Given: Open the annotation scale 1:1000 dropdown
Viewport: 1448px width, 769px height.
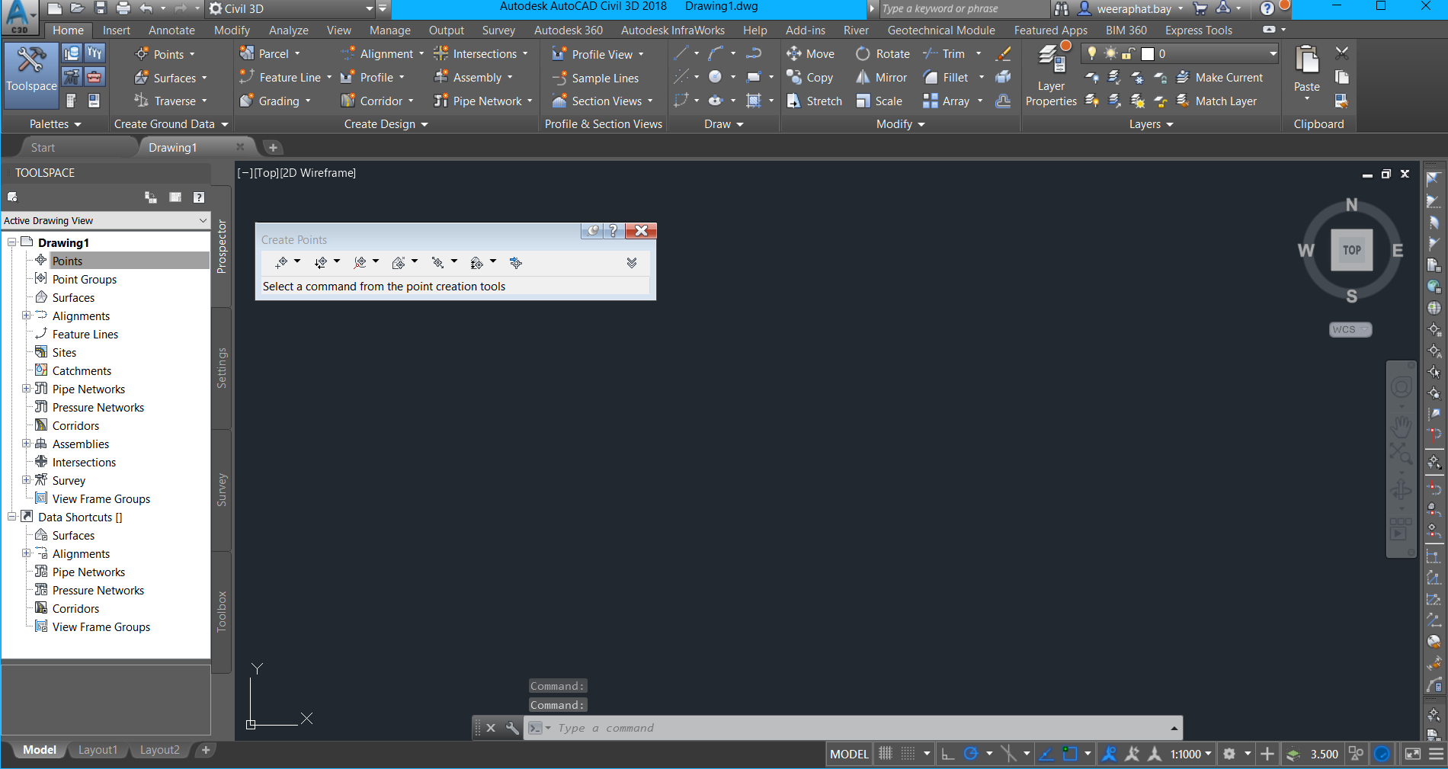Looking at the screenshot, I should pyautogui.click(x=1190, y=754).
